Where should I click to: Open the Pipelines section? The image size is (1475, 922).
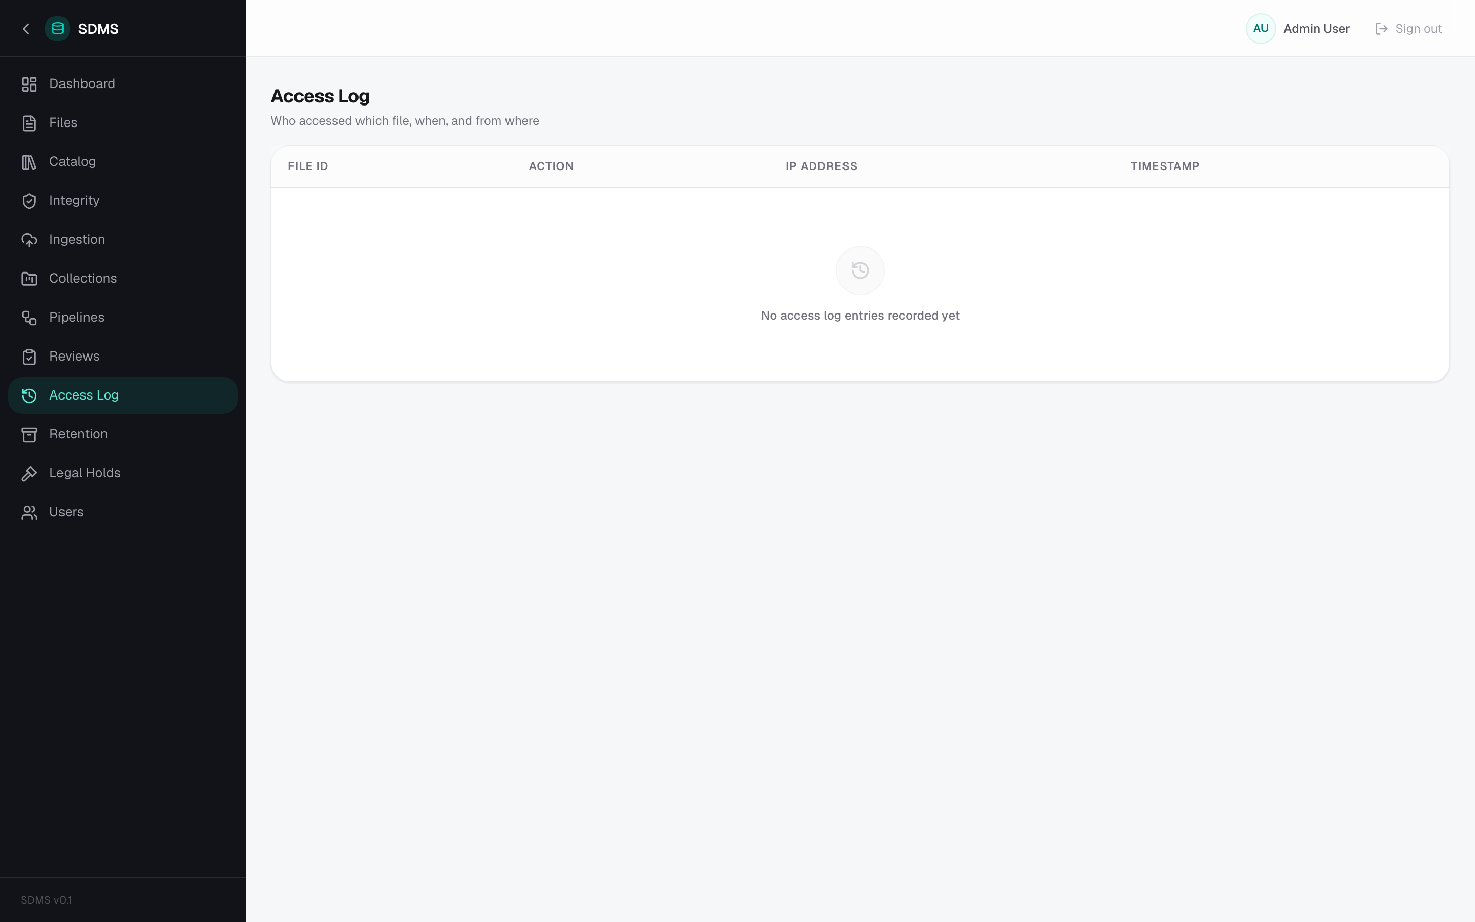(x=122, y=318)
